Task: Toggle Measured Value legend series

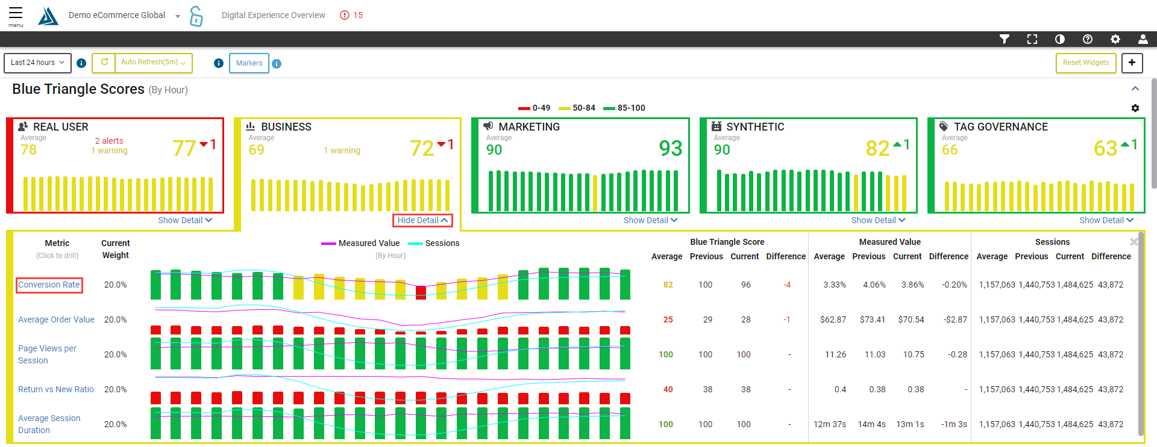Action: 360,243
